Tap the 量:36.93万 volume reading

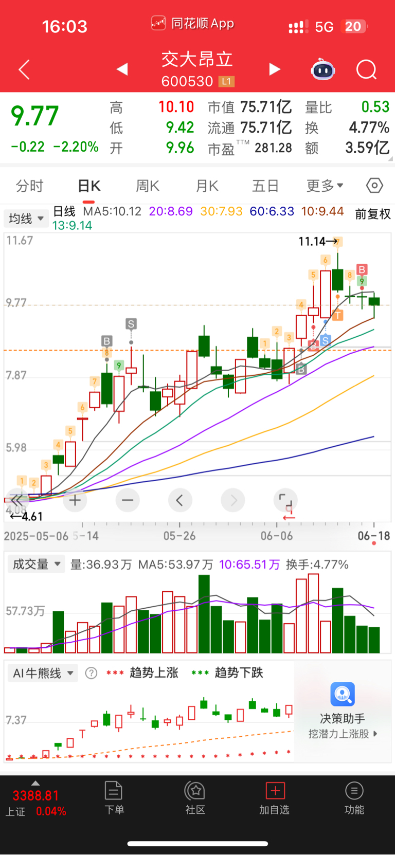point(101,565)
